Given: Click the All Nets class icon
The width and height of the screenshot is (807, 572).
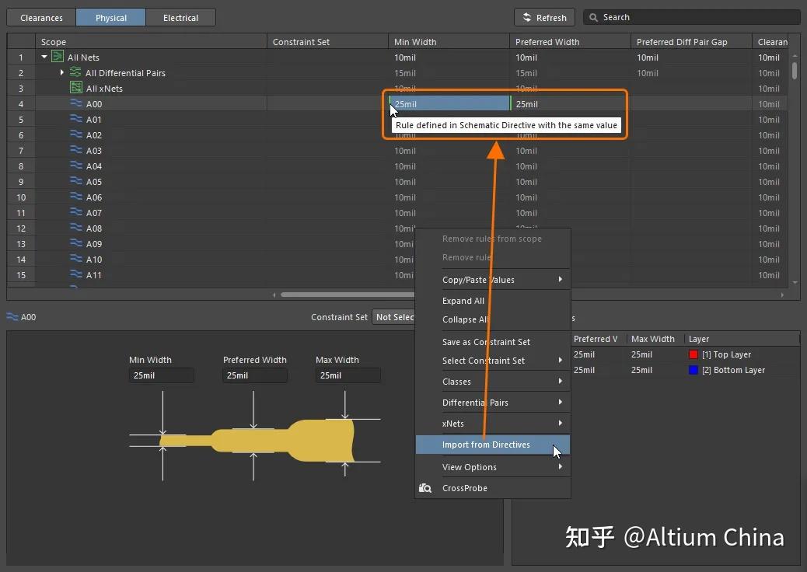Looking at the screenshot, I should tap(58, 57).
